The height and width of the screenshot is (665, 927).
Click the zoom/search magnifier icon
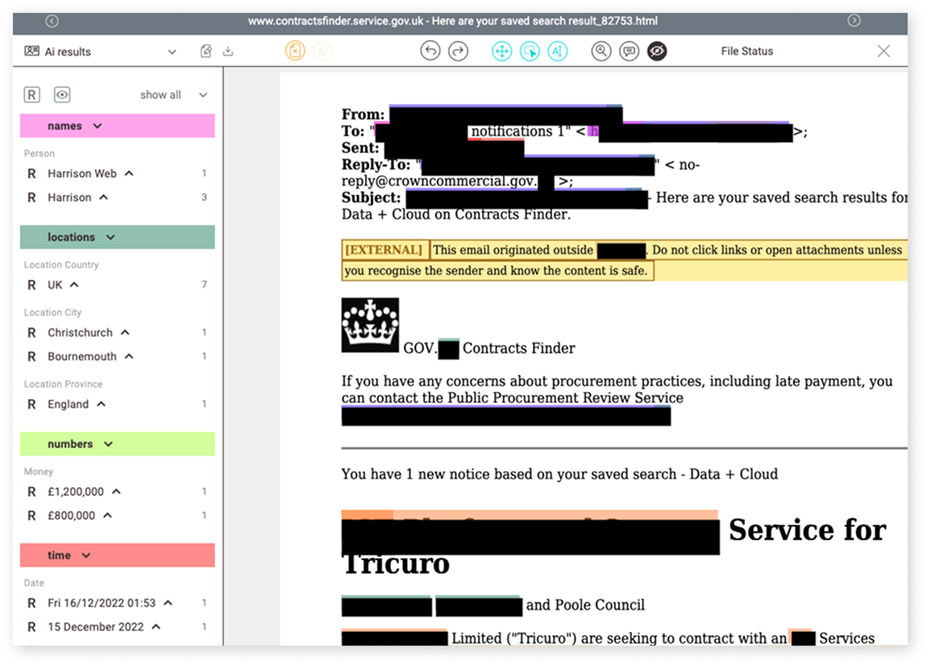click(601, 51)
